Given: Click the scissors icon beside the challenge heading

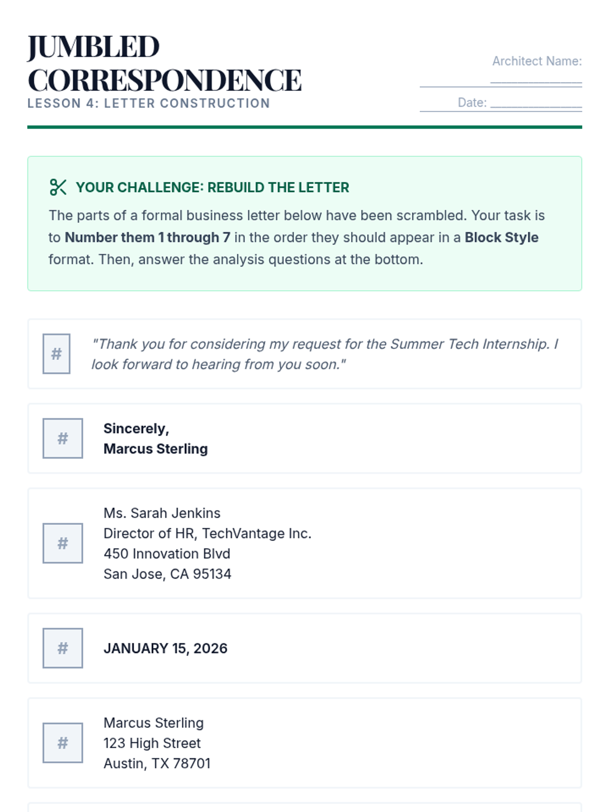Looking at the screenshot, I should coord(58,187).
